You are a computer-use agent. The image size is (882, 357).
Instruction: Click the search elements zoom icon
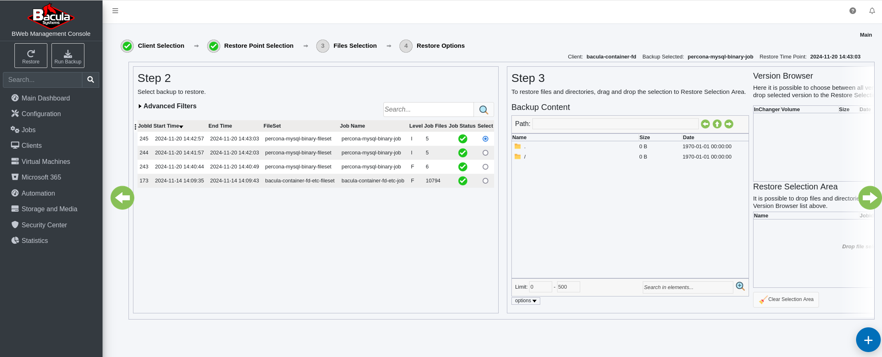pyautogui.click(x=740, y=287)
